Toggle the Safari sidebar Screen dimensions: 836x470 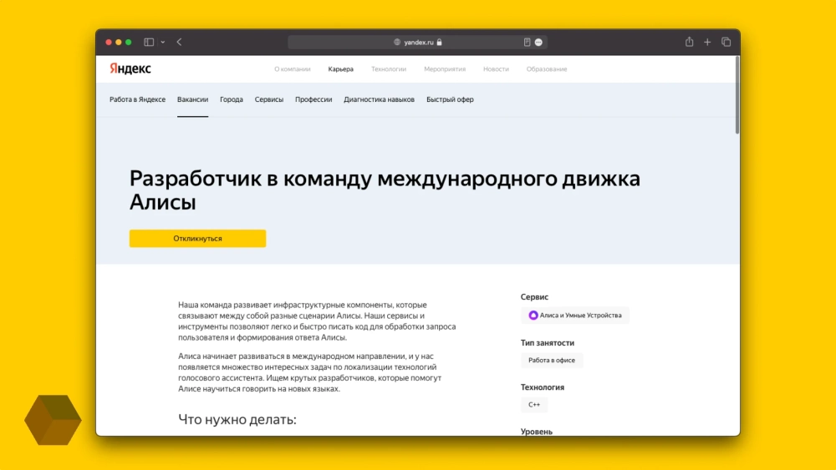coord(149,42)
